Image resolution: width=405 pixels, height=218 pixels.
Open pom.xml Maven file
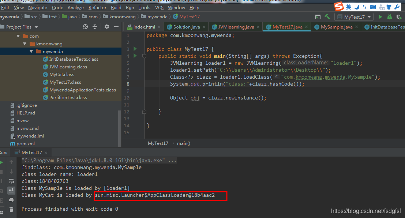[22, 144]
